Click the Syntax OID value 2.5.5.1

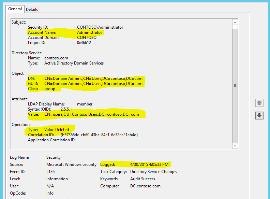(66, 109)
